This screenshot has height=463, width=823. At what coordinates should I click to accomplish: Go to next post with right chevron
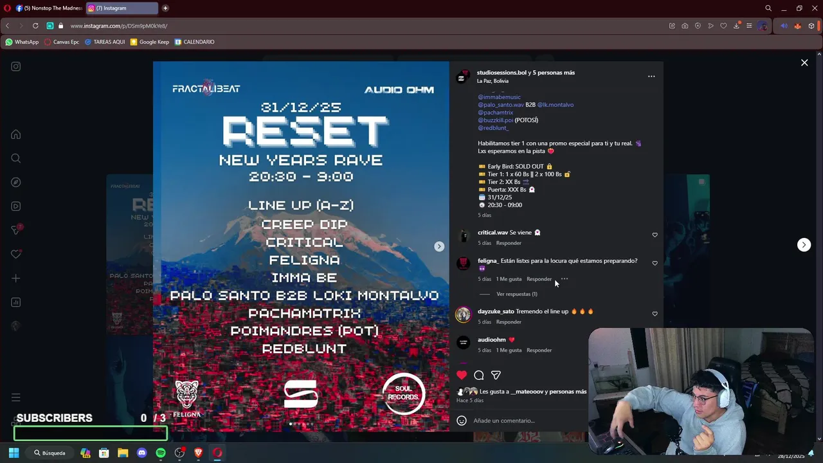[804, 245]
